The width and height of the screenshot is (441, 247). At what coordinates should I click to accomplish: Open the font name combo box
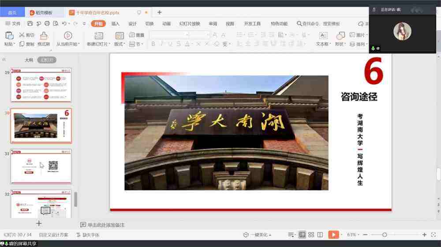[169, 35]
